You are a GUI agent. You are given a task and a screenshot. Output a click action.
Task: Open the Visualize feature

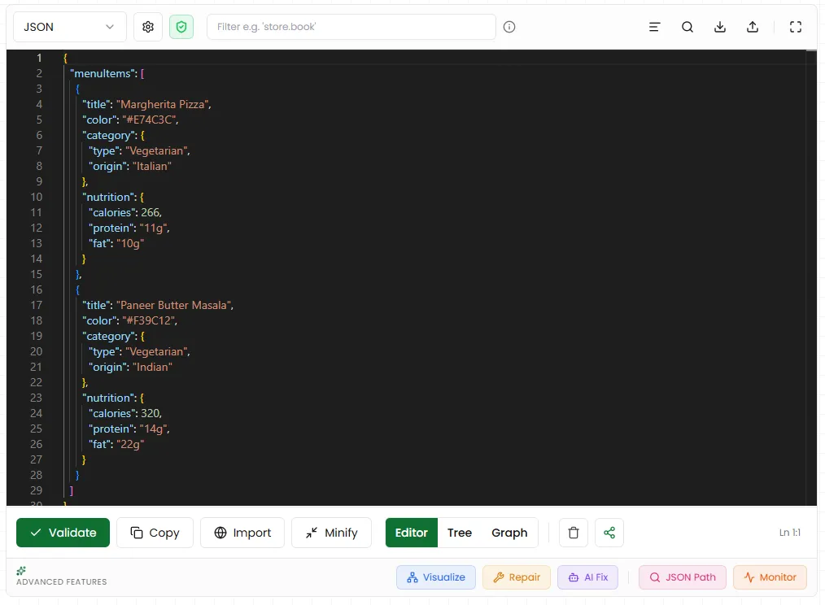click(436, 577)
